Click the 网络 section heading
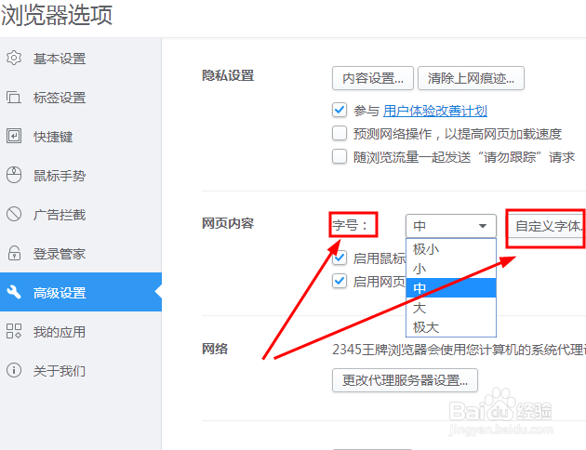586x450 pixels. (x=215, y=348)
